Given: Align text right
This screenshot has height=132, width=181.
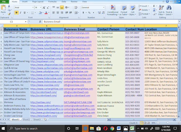Looking at the screenshot, I should click(62, 13).
